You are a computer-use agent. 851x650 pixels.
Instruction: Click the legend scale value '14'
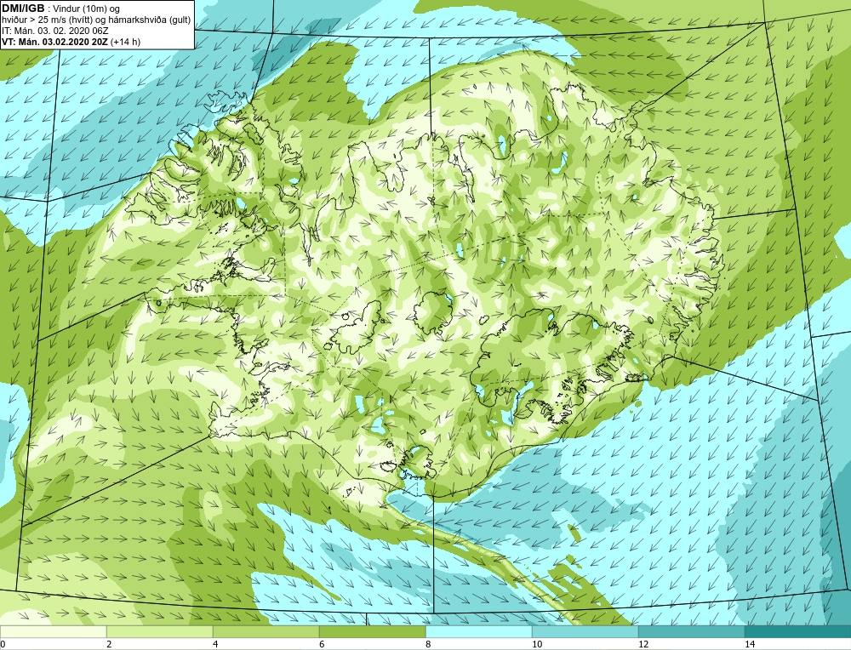pyautogui.click(x=750, y=644)
